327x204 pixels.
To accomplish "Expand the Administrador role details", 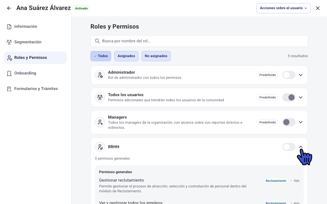I will pos(301,75).
